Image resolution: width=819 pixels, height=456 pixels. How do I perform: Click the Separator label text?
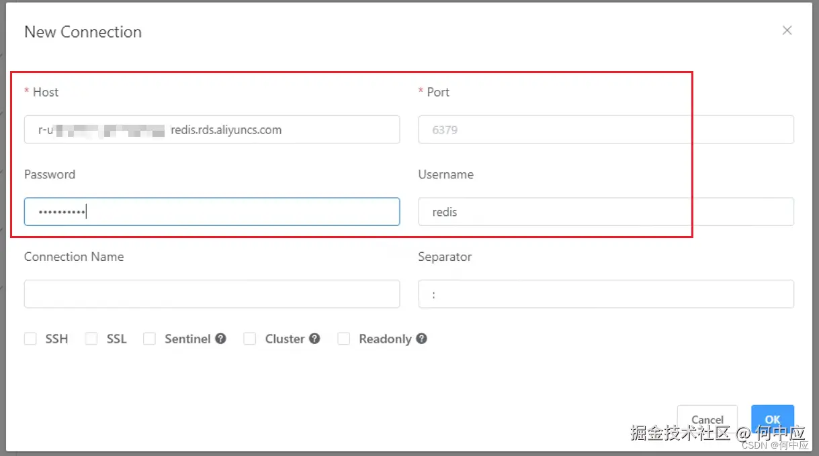point(445,257)
